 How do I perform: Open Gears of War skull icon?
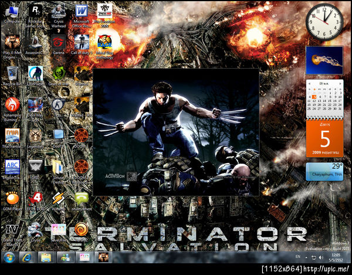(59, 76)
